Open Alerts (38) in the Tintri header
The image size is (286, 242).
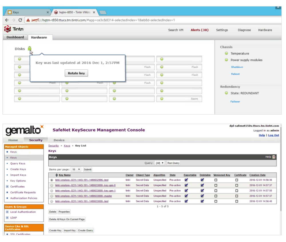pyautogui.click(x=200, y=30)
